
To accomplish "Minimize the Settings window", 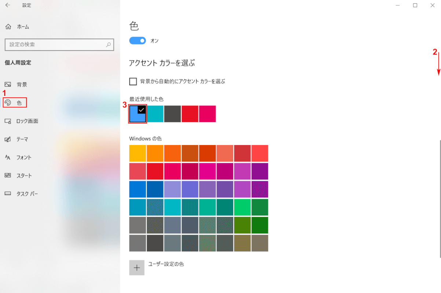I will point(398,5).
